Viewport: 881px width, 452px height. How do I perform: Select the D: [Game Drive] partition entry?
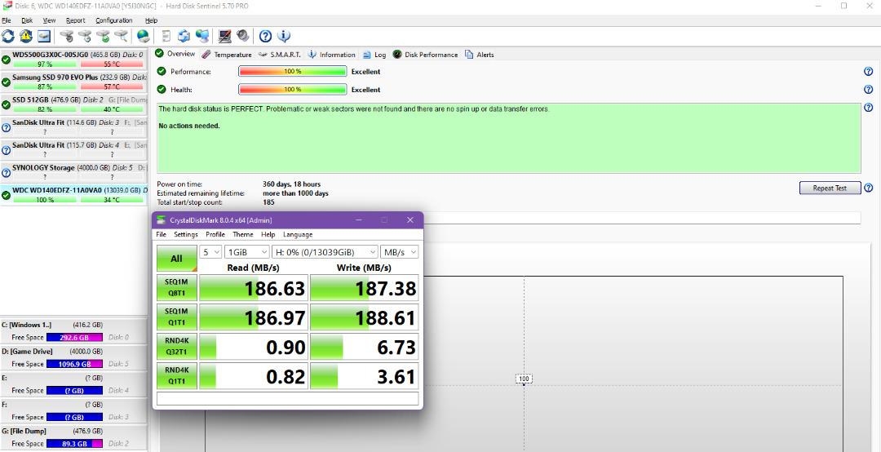coord(73,357)
